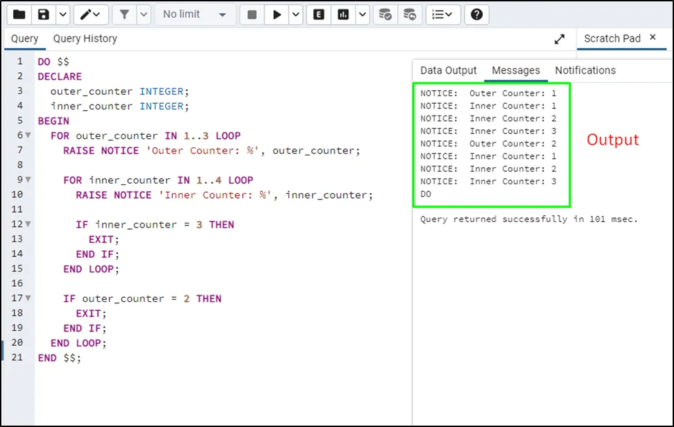Click the Explain Analyze chart icon
The width and height of the screenshot is (674, 427).
344,14
